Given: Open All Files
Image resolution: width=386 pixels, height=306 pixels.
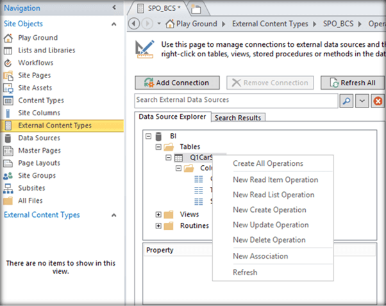Looking at the screenshot, I should [x=30, y=200].
